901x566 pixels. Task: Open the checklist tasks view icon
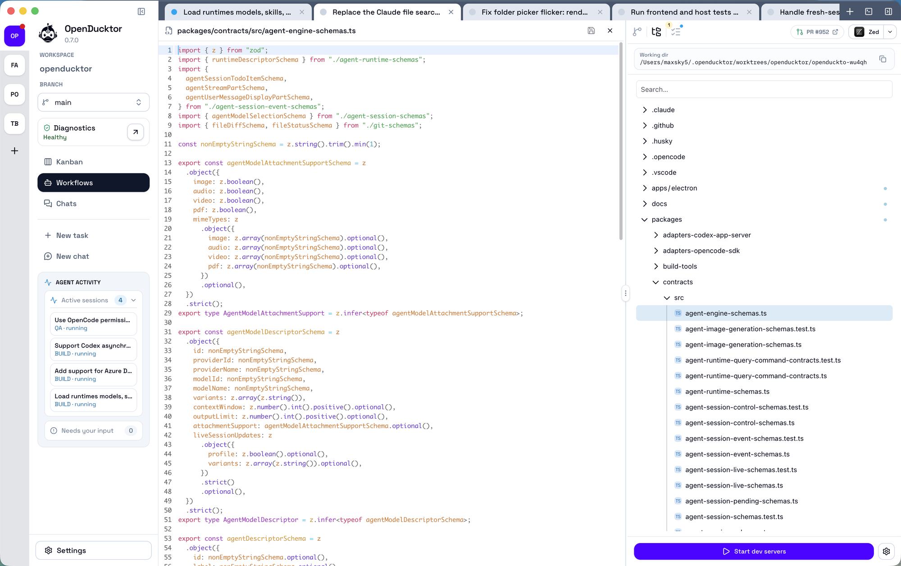tap(676, 32)
